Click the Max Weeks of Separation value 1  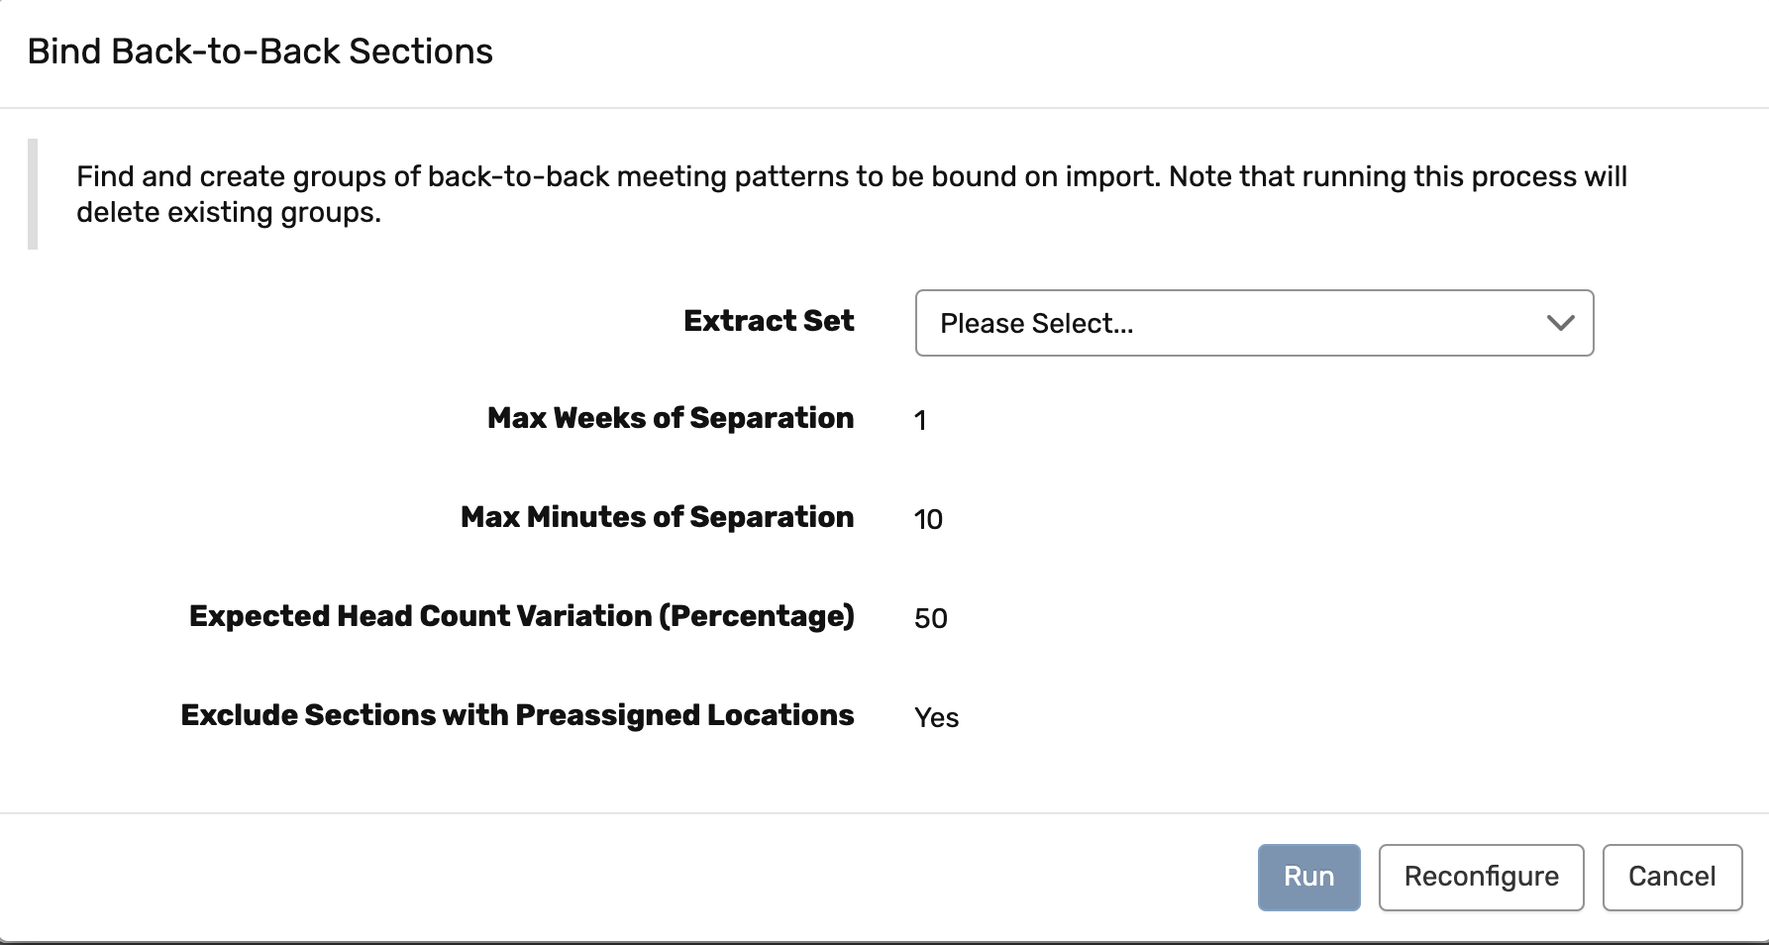point(920,421)
